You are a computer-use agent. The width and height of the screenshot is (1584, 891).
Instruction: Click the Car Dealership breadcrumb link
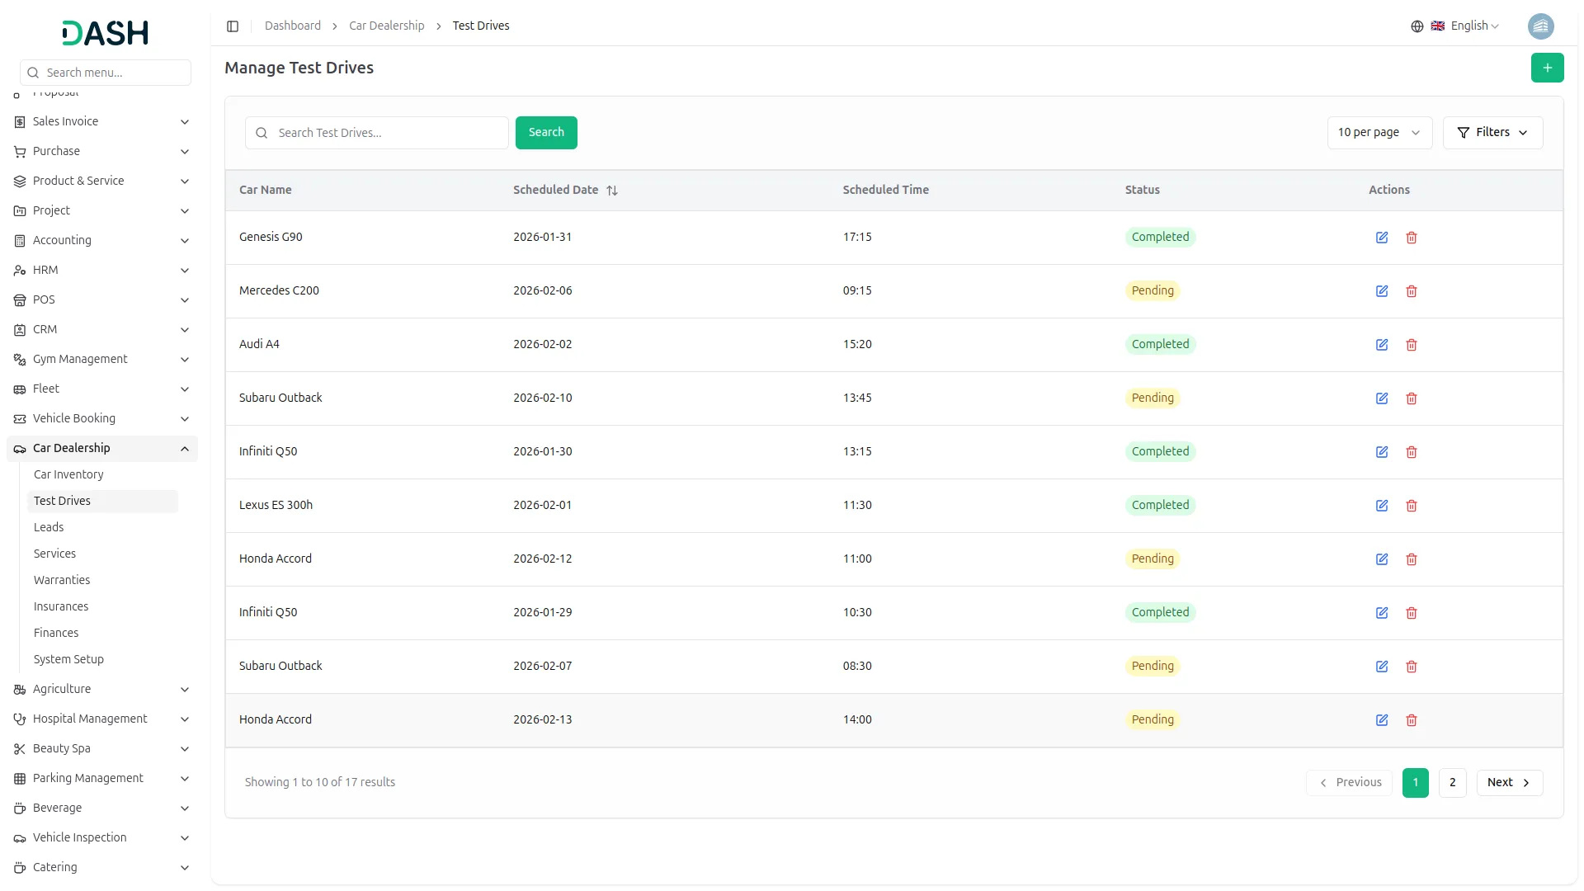(x=386, y=26)
